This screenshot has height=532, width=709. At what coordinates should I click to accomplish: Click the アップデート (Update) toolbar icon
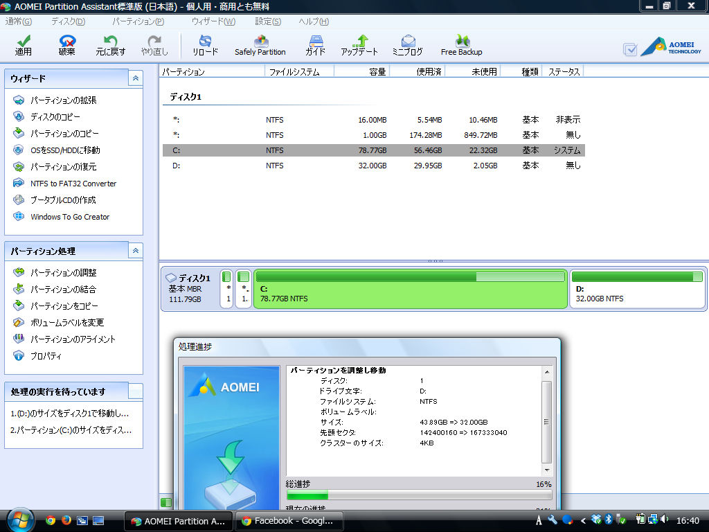click(x=359, y=45)
